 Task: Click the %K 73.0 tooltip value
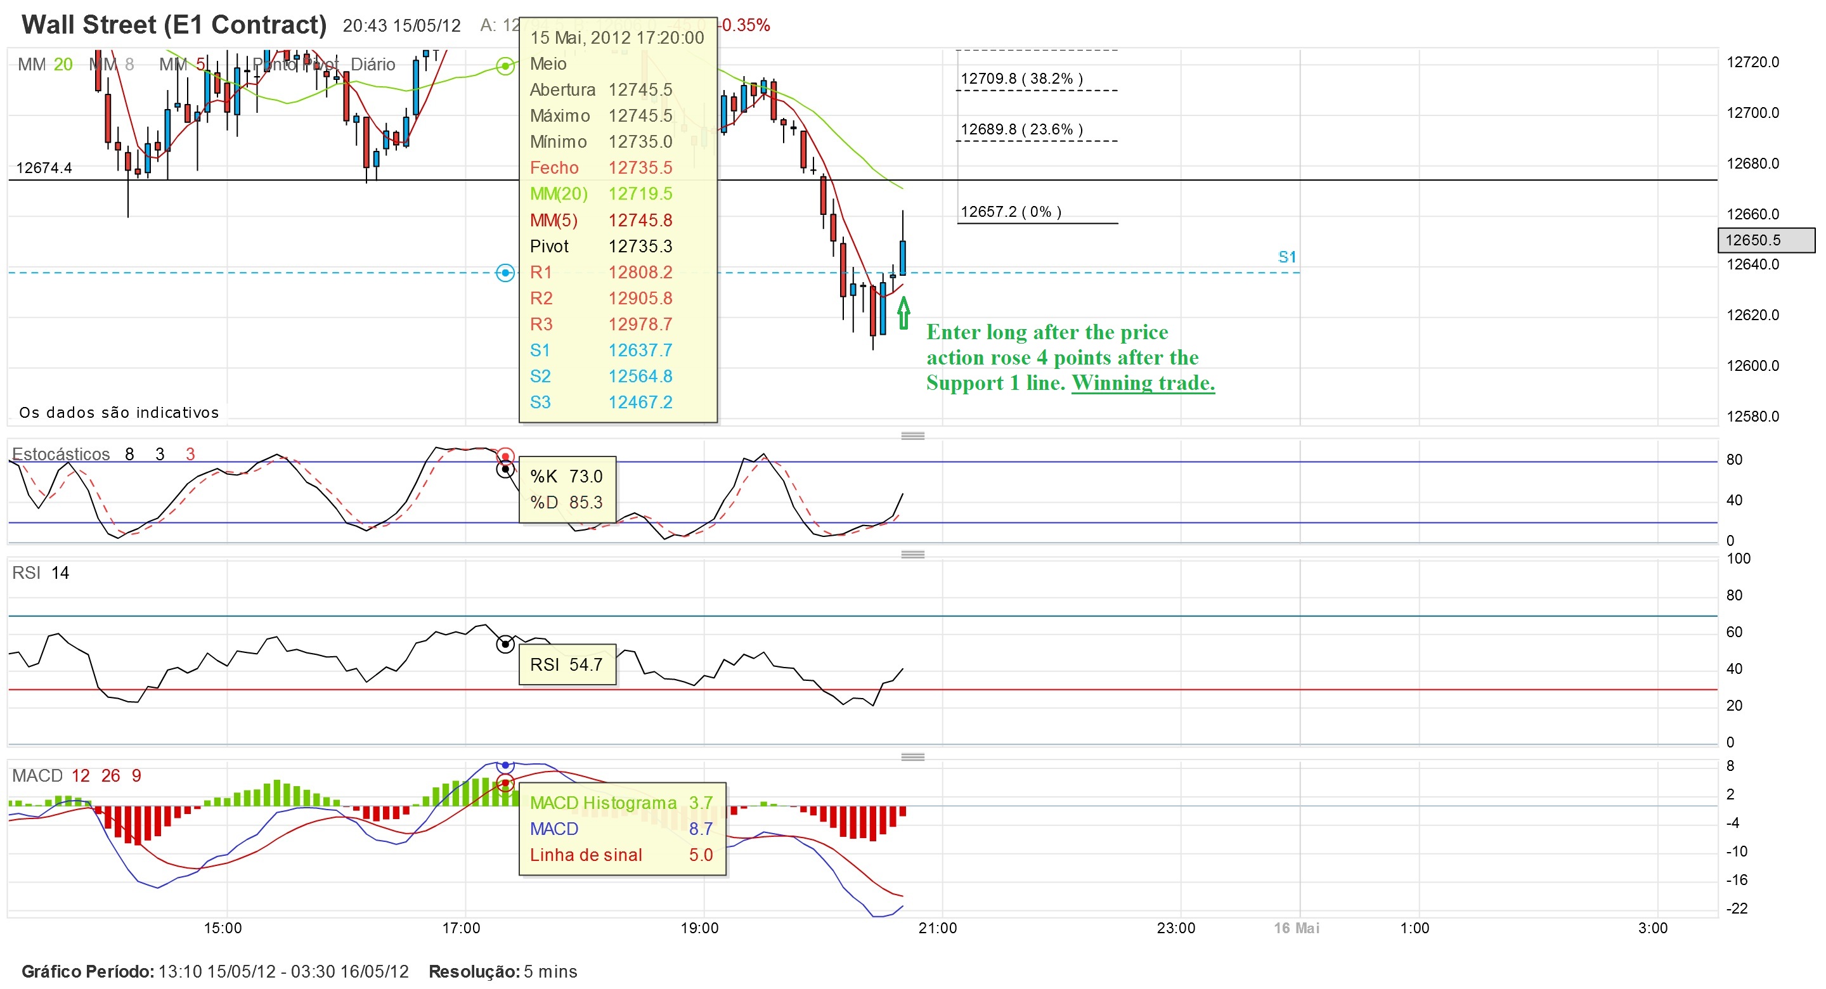pos(566,476)
